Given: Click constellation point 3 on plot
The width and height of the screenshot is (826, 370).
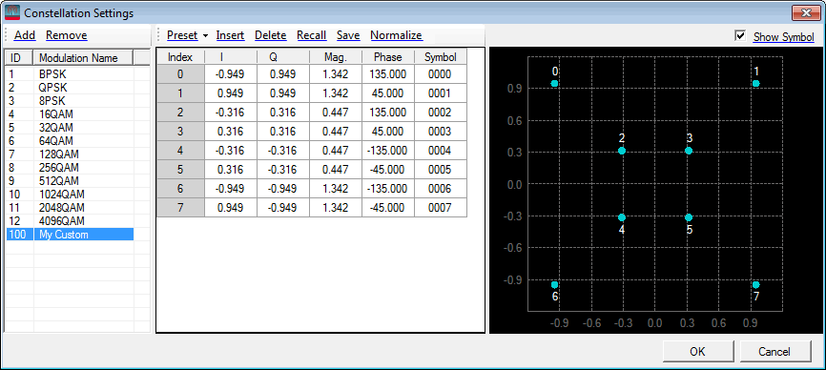Looking at the screenshot, I should coord(689,151).
